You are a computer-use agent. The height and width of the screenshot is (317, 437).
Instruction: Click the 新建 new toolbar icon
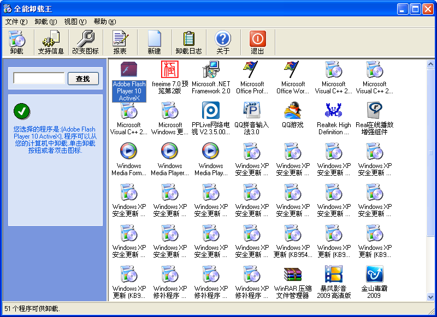click(154, 43)
